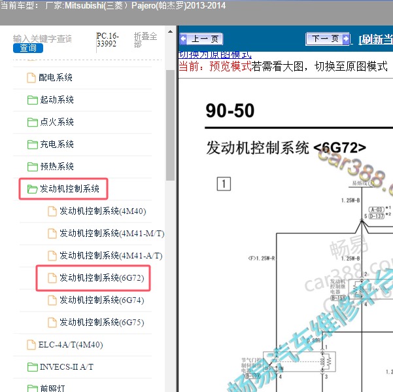The width and height of the screenshot is (393, 392).
Task: Switch to original image mode link
Action: point(214,54)
